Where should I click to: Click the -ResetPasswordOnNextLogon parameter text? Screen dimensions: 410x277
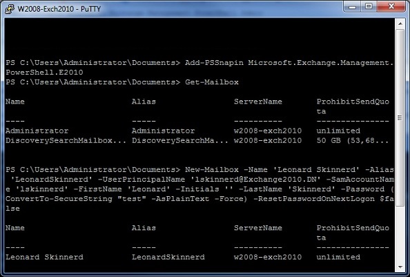[x=314, y=199]
